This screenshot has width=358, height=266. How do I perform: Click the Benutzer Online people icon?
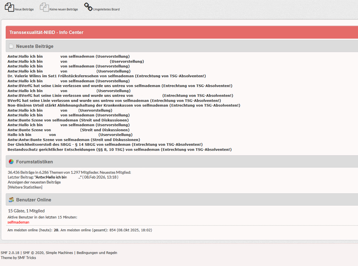[11, 200]
